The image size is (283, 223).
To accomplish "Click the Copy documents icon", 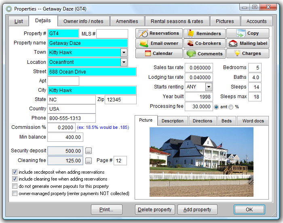I will [x=241, y=33].
